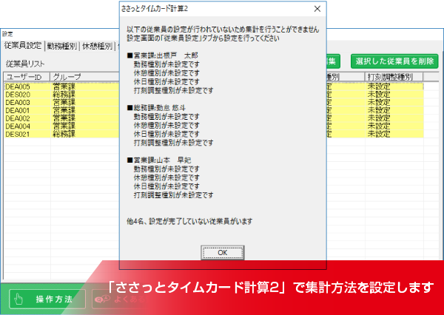Click the 営業課:出根戸 太郎 entry in dialog
The width and height of the screenshot is (444, 315).
click(163, 55)
